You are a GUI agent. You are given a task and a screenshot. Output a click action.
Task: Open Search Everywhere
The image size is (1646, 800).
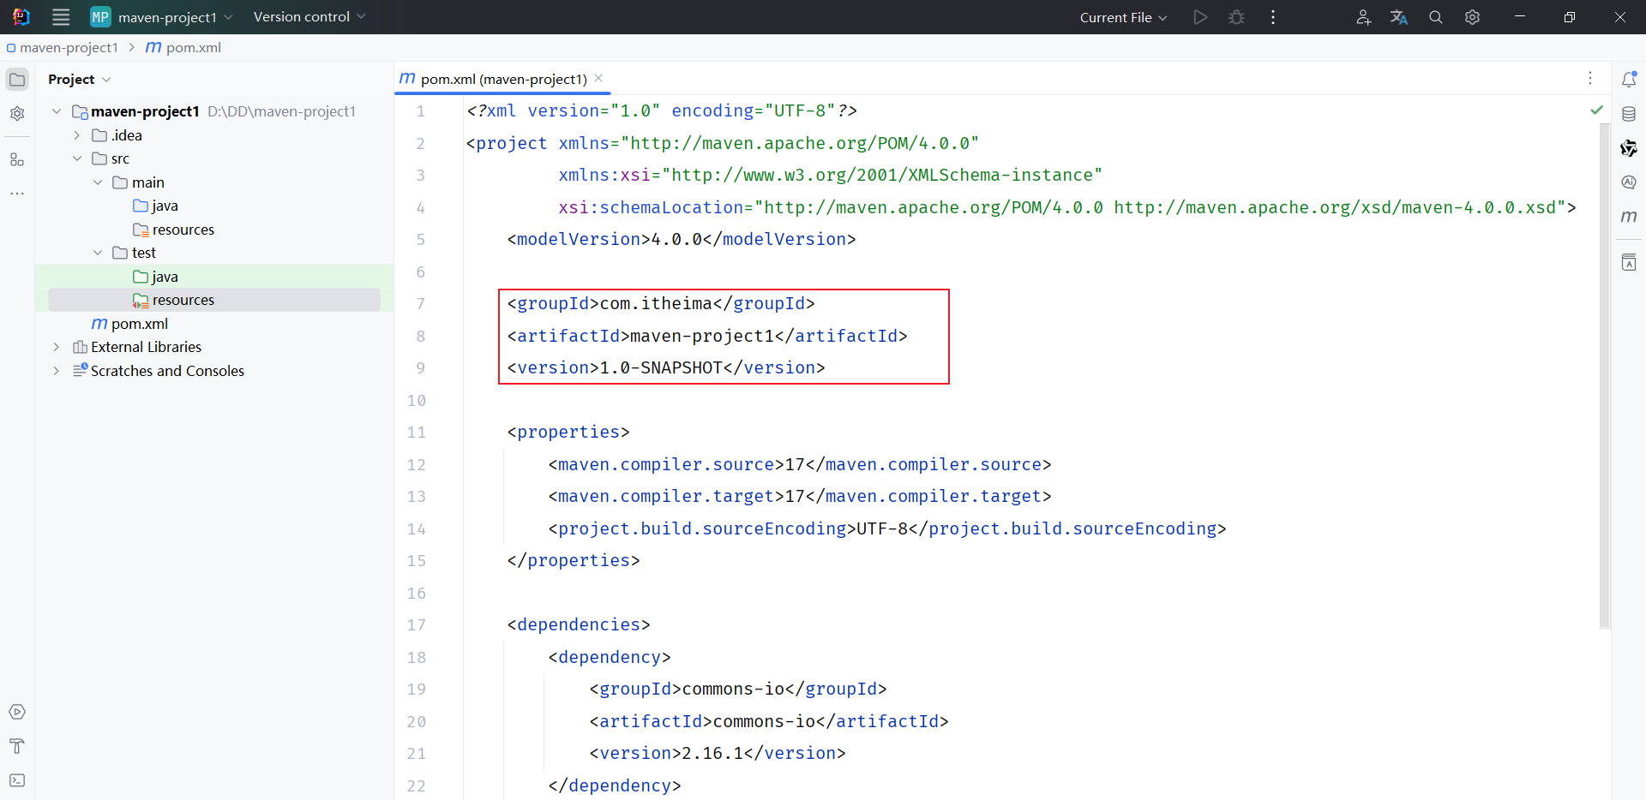tap(1435, 17)
